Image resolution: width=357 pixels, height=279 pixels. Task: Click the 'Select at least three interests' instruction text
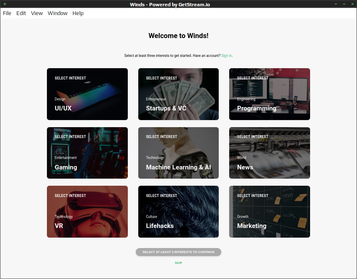158,56
